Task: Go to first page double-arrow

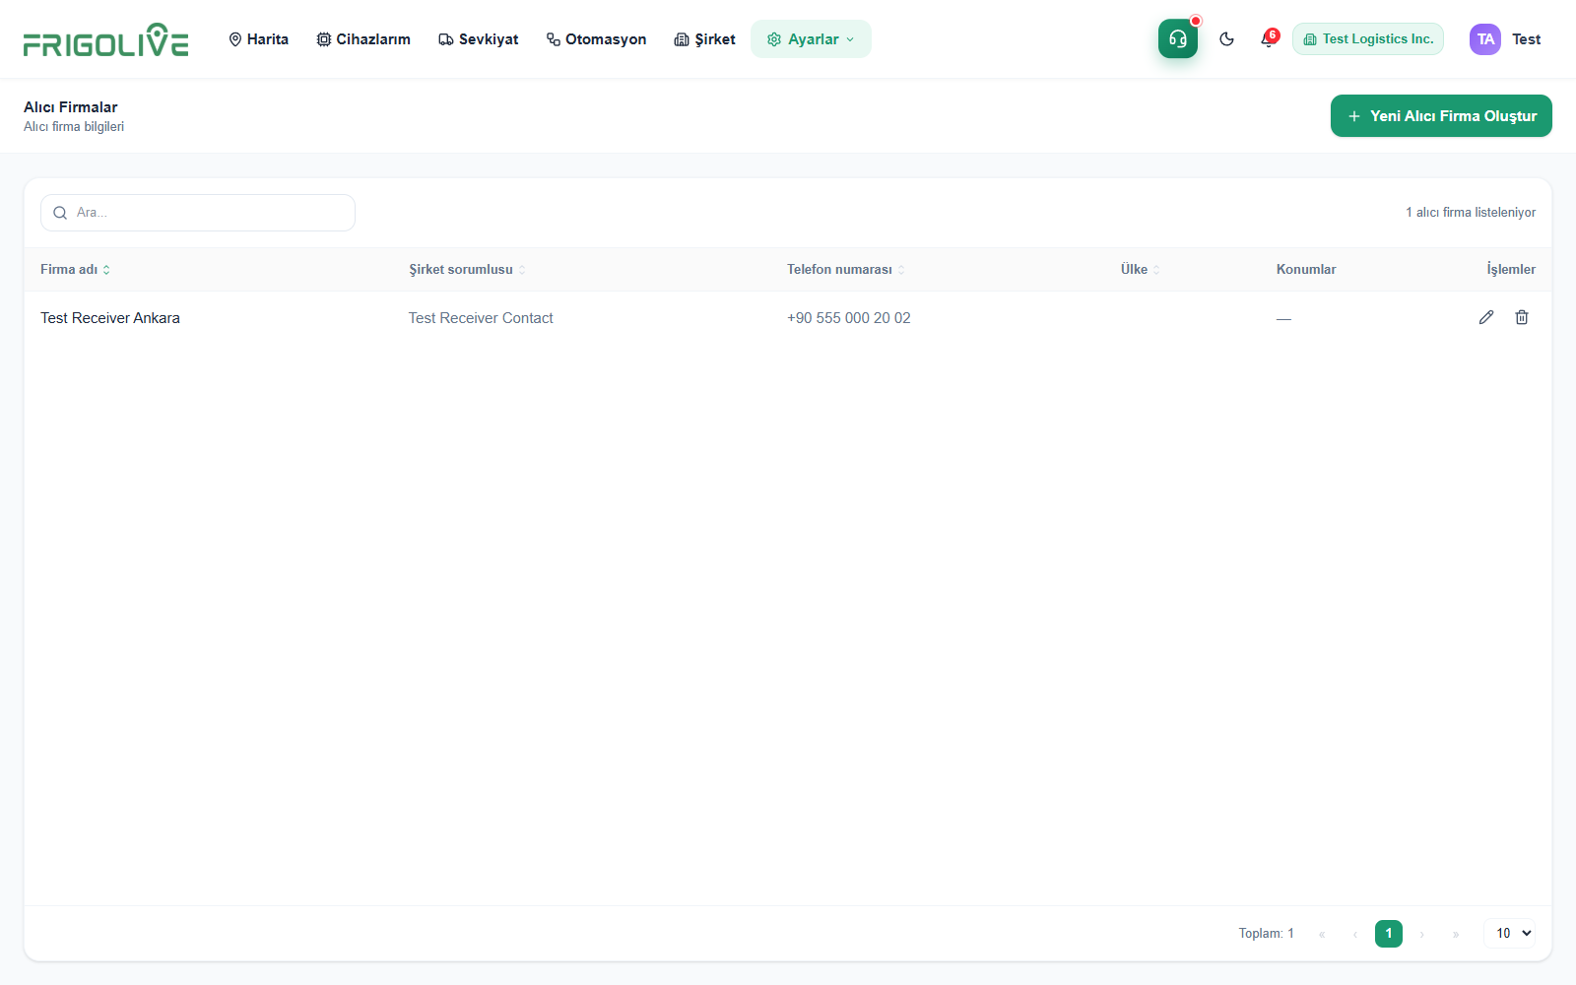Action: [1322, 934]
